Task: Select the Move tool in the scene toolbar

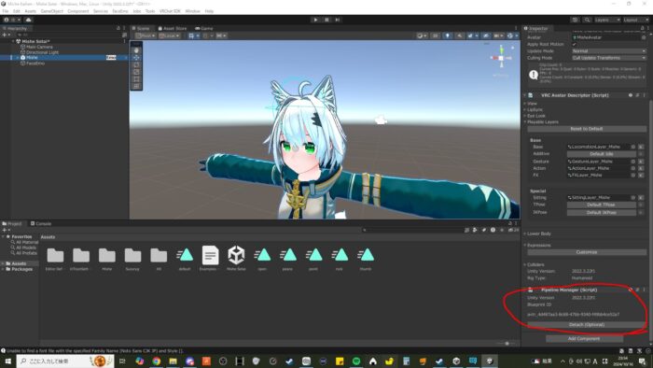Action: [x=136, y=58]
